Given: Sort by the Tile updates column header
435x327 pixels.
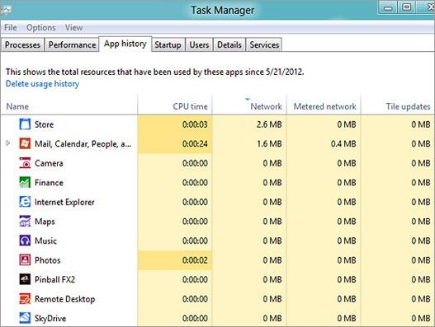Looking at the screenshot, I should tap(398, 106).
